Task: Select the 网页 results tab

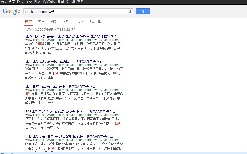Action: [x=28, y=22]
